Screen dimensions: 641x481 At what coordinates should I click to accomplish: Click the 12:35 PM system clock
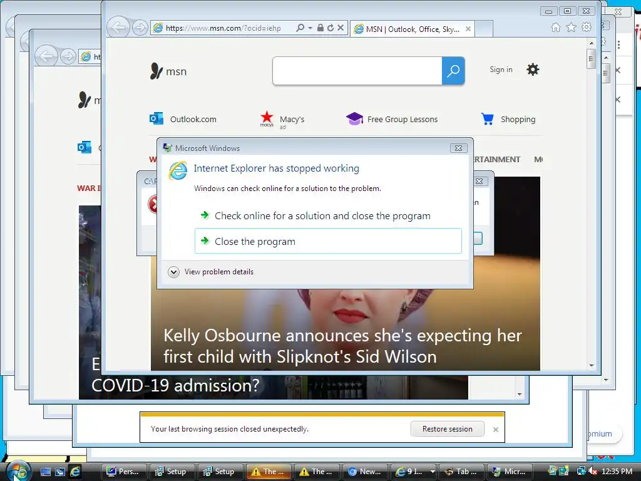pyautogui.click(x=617, y=472)
